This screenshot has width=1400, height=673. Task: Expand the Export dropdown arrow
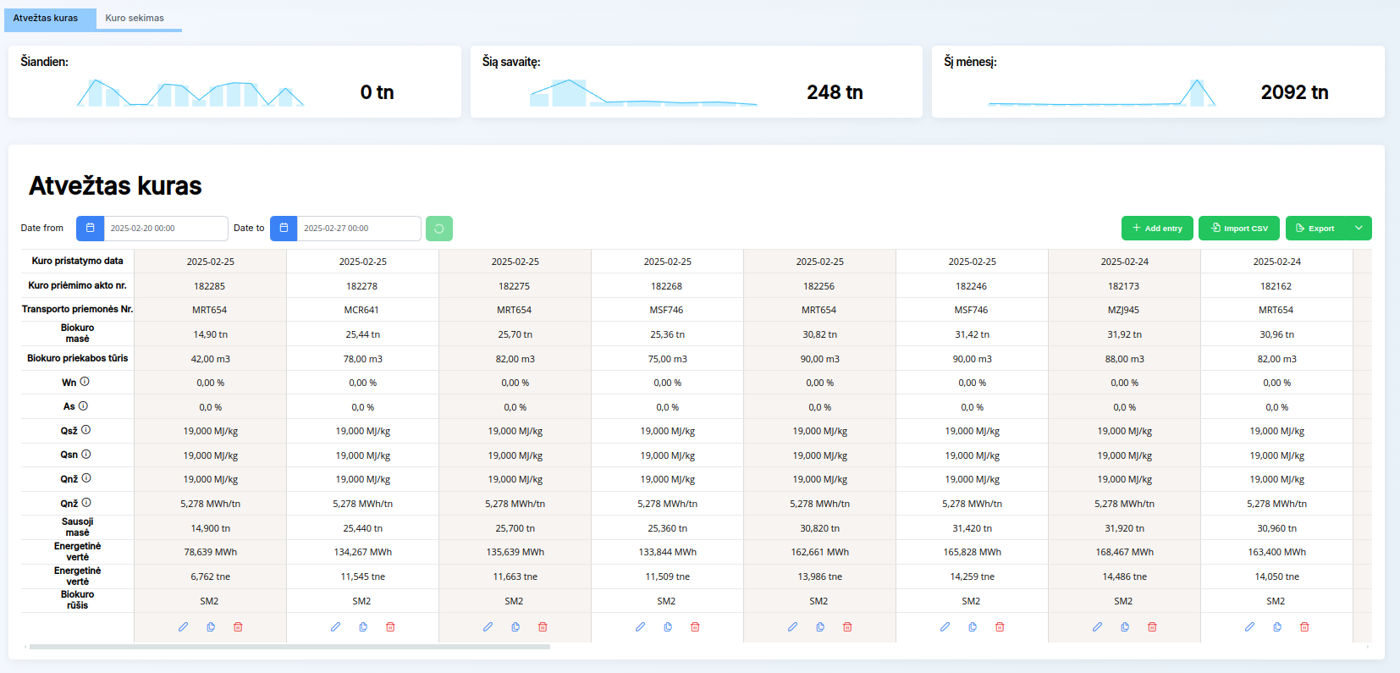tap(1359, 229)
